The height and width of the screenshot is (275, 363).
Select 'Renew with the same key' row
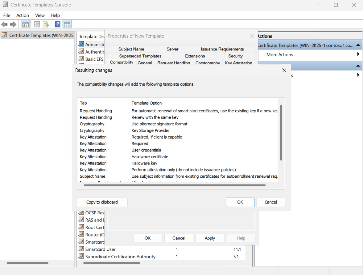[178, 117]
